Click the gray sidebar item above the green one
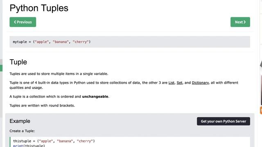262x147 pixels. [x=1, y=62]
